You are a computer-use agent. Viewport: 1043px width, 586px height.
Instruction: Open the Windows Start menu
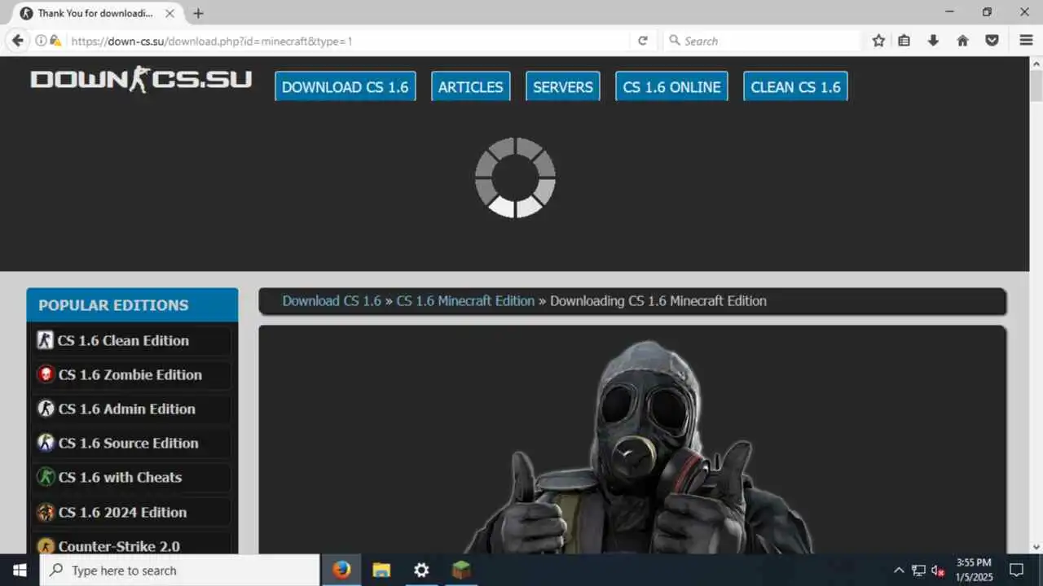pyautogui.click(x=20, y=571)
